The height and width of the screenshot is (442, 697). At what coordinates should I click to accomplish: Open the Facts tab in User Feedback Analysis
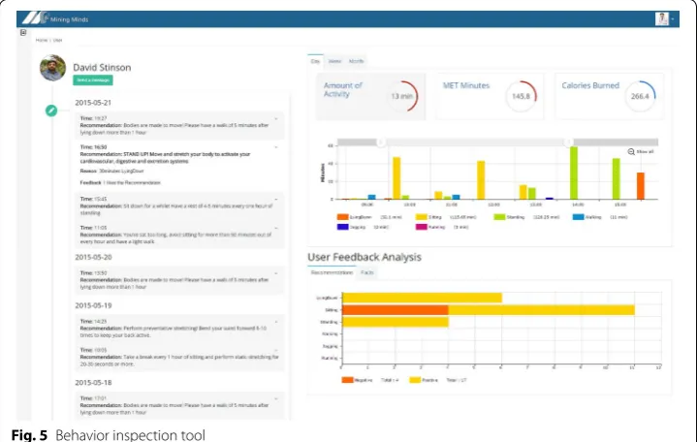pyautogui.click(x=367, y=272)
